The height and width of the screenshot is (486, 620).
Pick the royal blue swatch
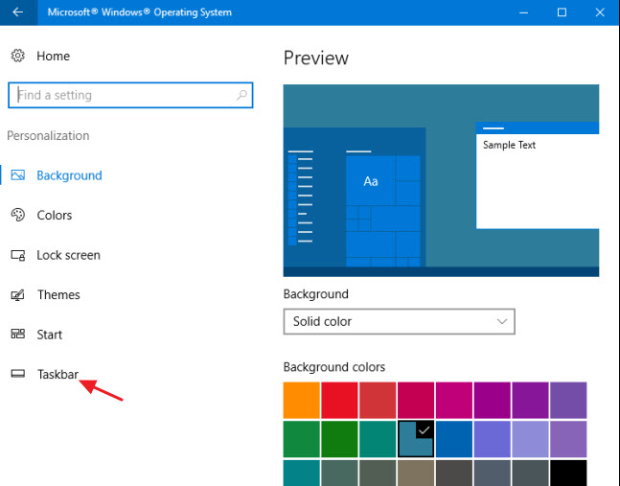pos(454,439)
